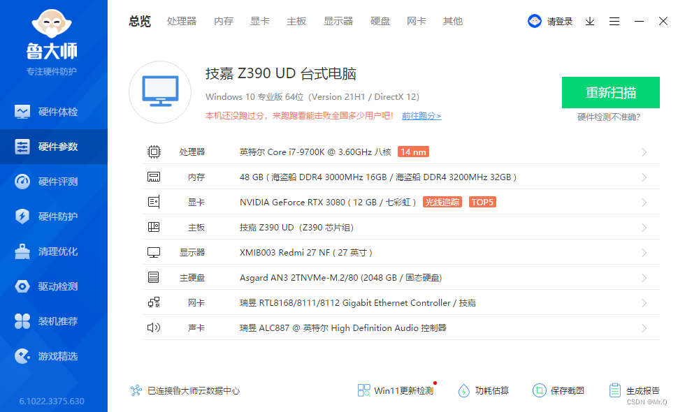
Task: Click the 功耗估算 label
Action: click(x=492, y=391)
